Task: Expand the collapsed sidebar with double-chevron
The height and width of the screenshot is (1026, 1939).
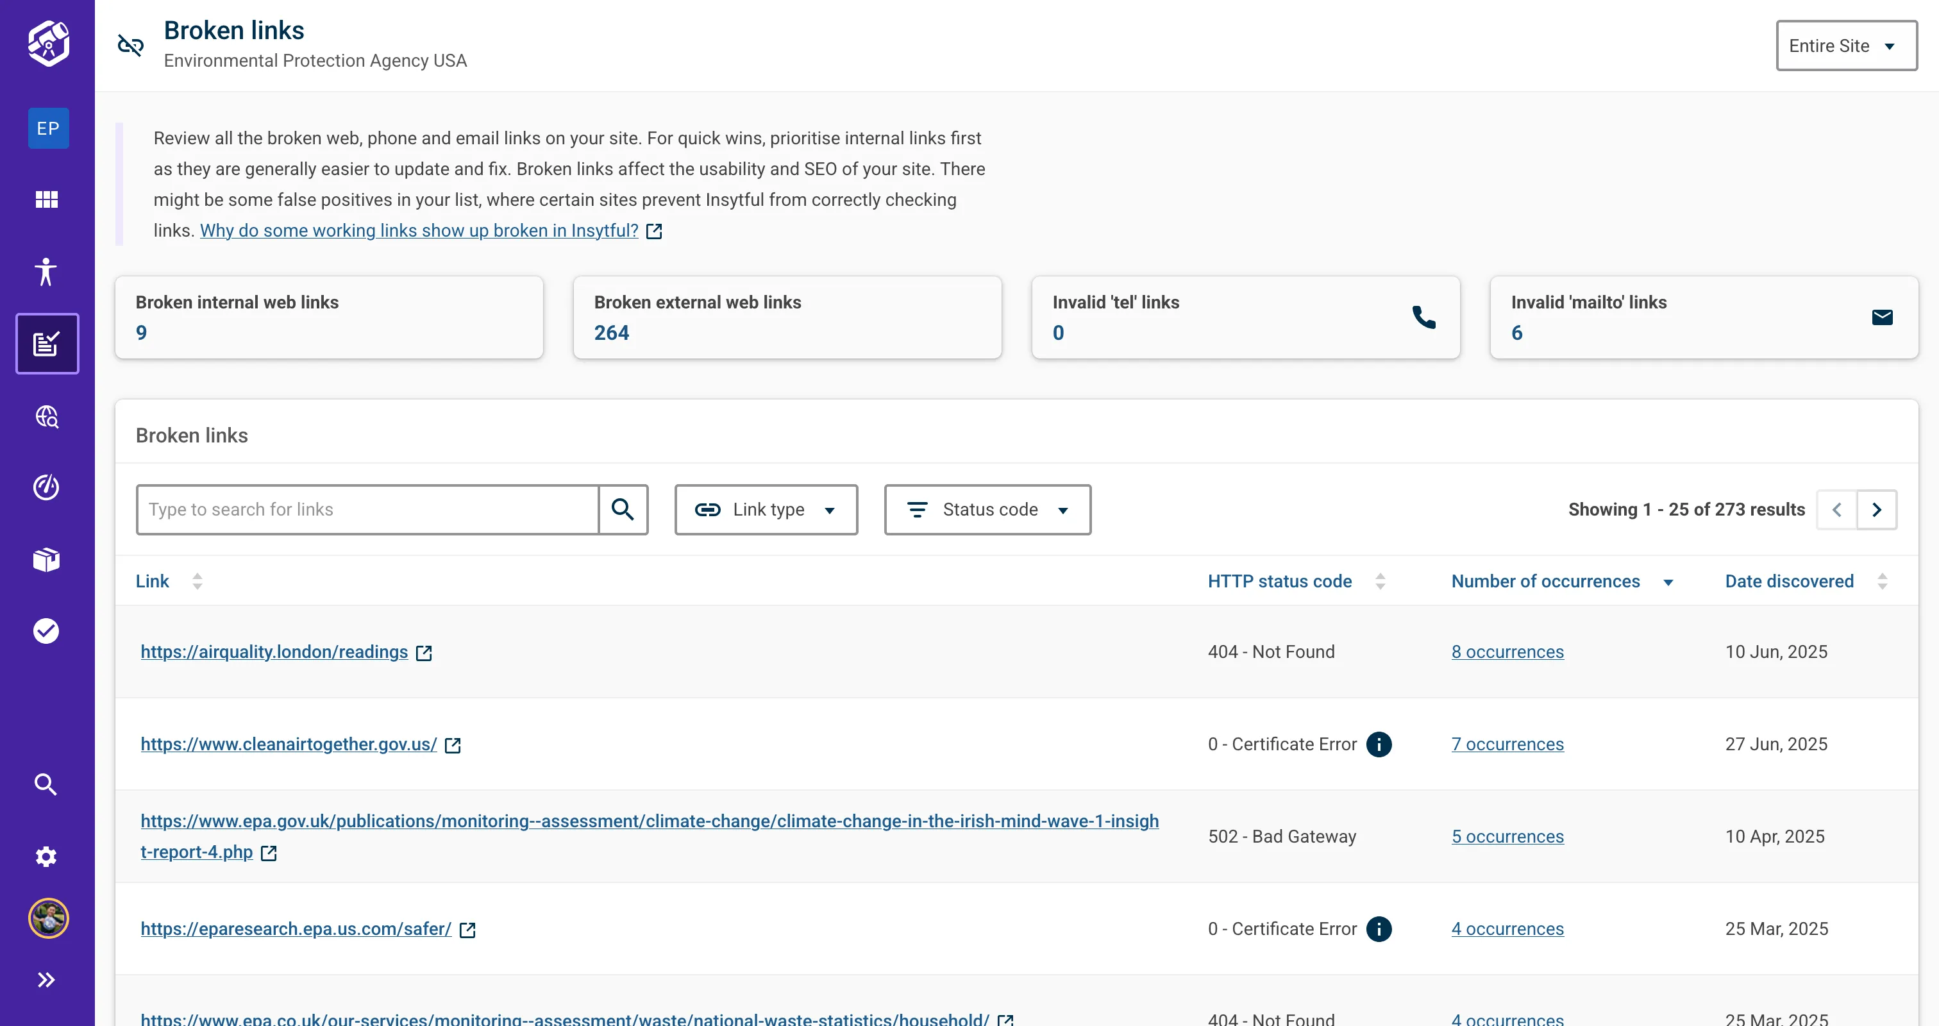Action: coord(46,979)
